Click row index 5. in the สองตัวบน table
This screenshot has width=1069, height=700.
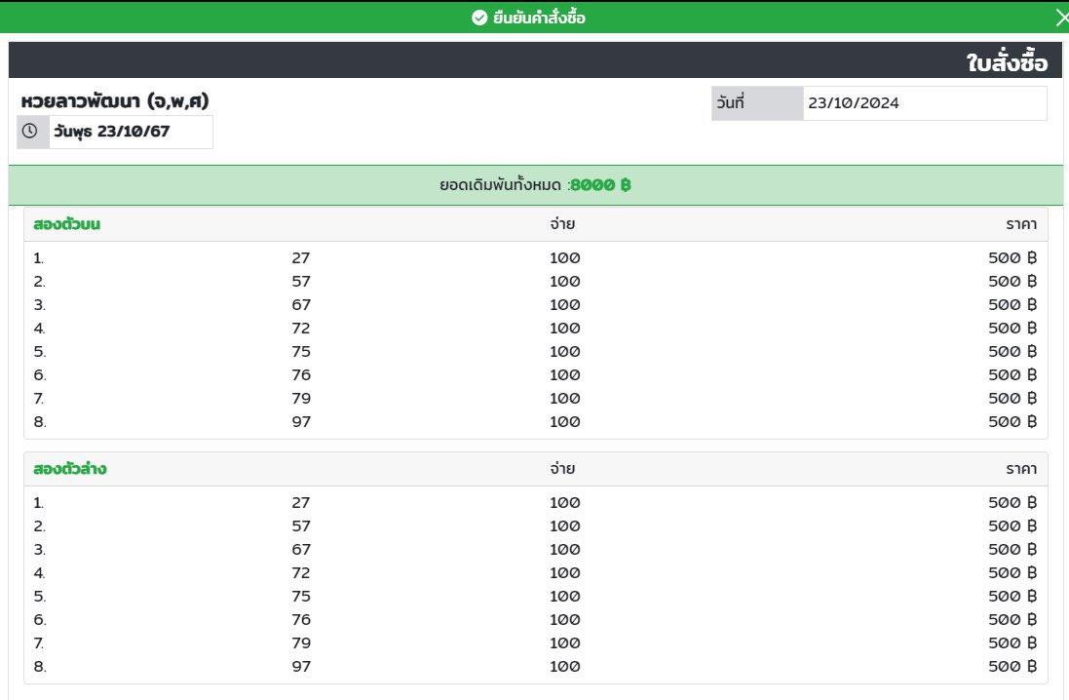(x=40, y=351)
